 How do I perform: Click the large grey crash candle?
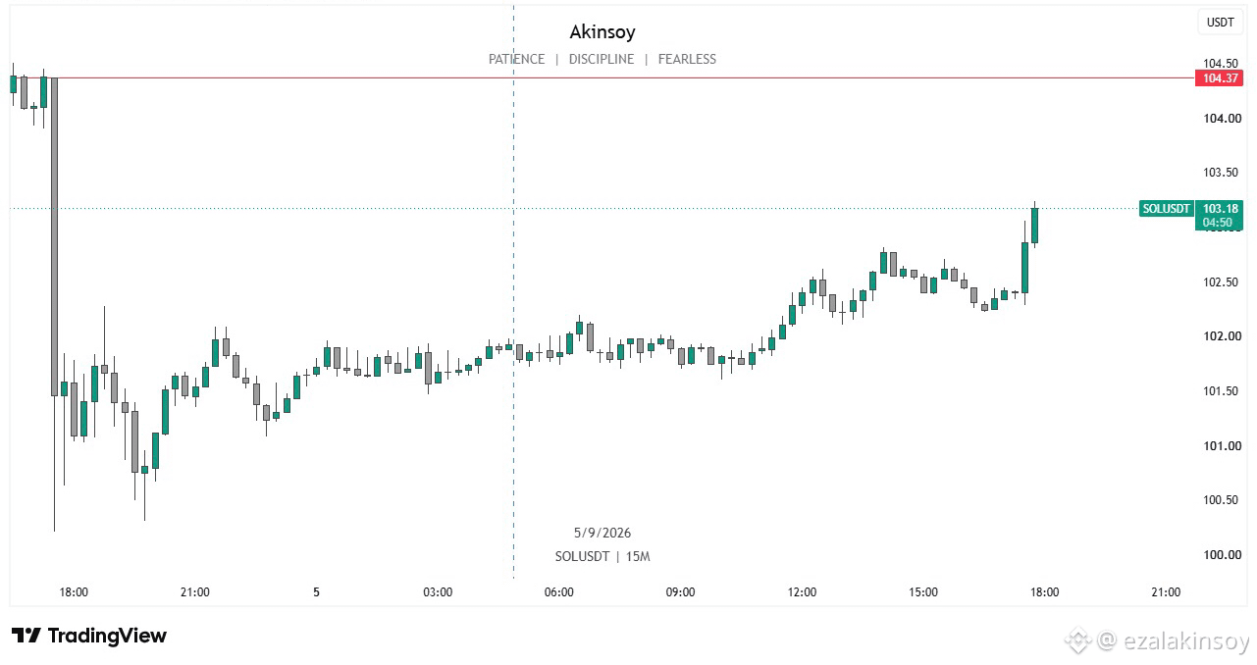coord(54,236)
